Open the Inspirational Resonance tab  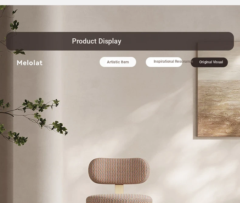[x=164, y=62]
